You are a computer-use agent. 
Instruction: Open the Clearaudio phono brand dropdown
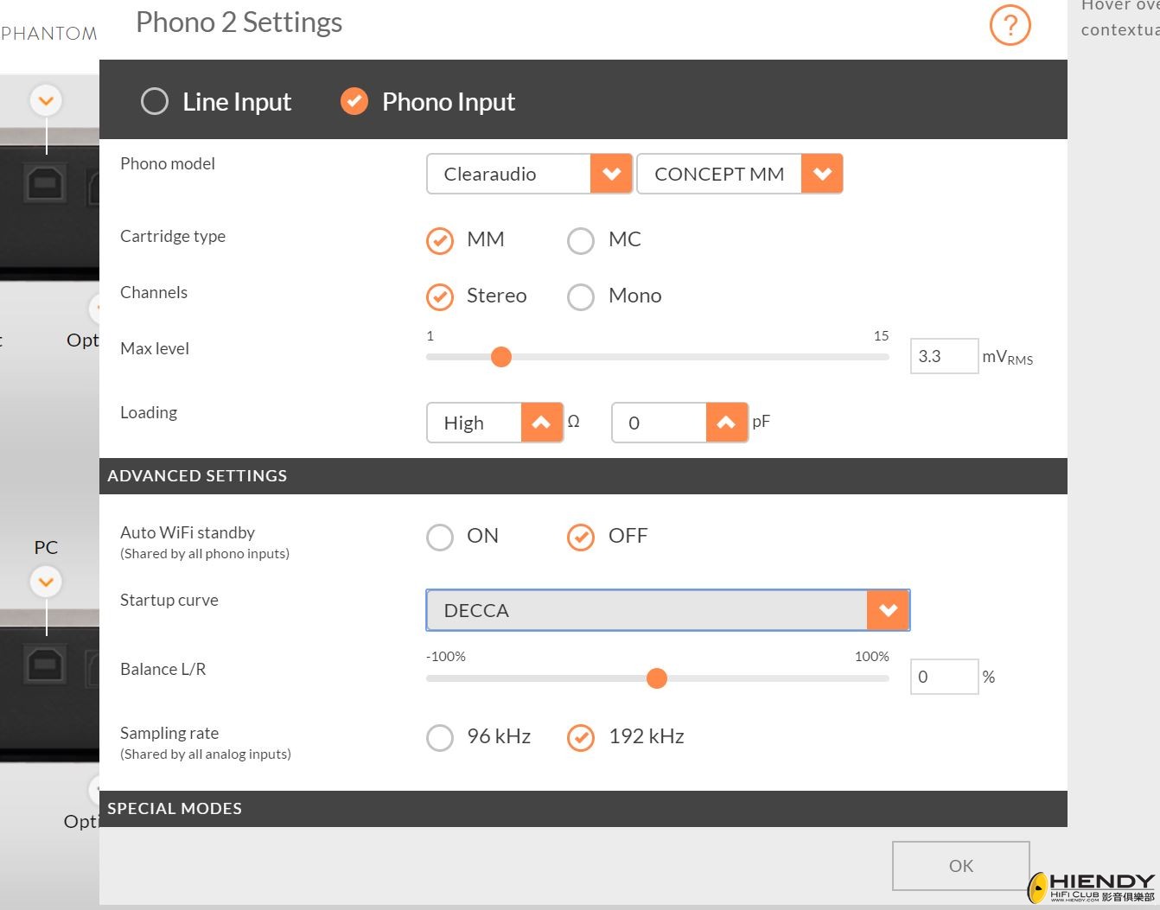(x=530, y=174)
